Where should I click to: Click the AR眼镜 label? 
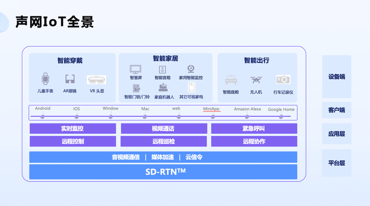pos(70,91)
